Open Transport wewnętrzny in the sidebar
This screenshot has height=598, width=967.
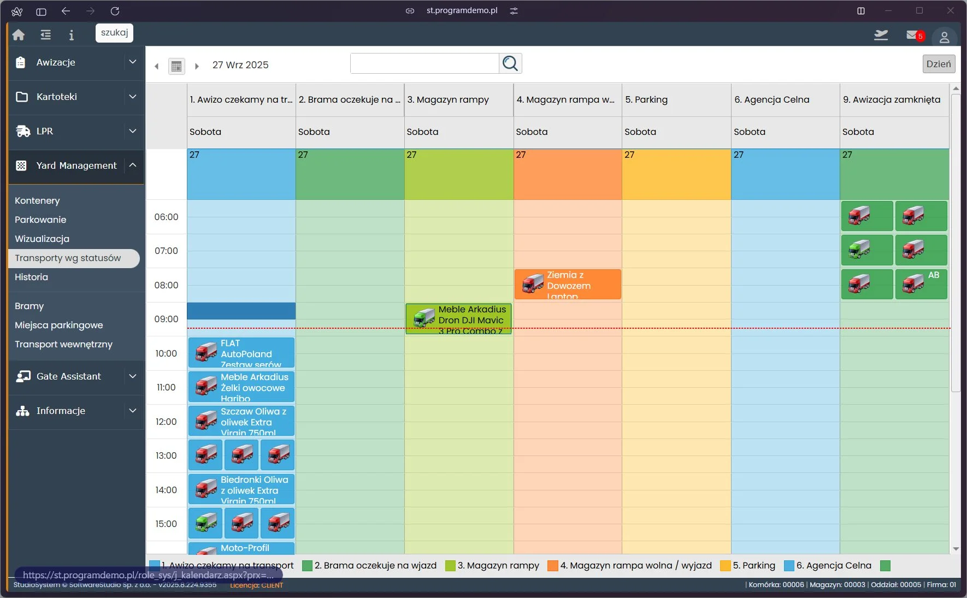pos(63,344)
